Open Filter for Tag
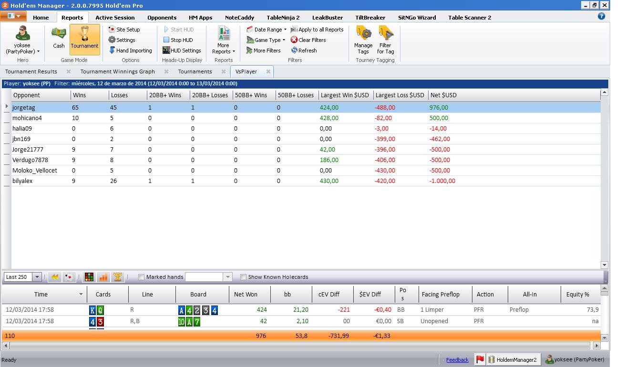The width and height of the screenshot is (625, 367). point(385,41)
